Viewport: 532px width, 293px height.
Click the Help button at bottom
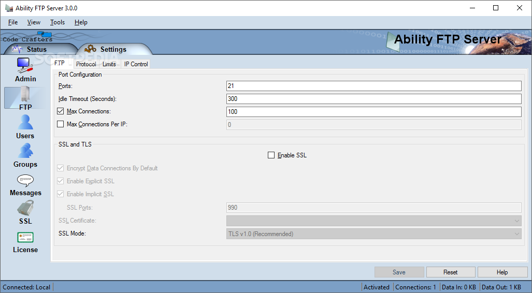tap(502, 272)
